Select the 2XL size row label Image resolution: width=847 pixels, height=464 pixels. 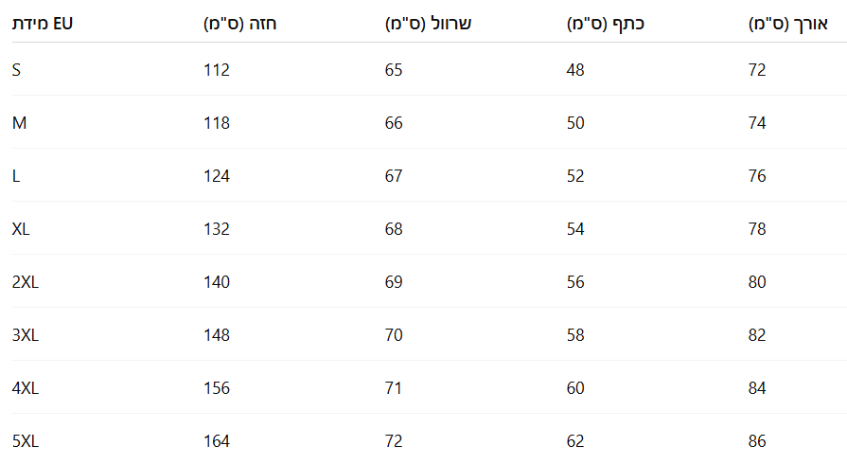26,282
